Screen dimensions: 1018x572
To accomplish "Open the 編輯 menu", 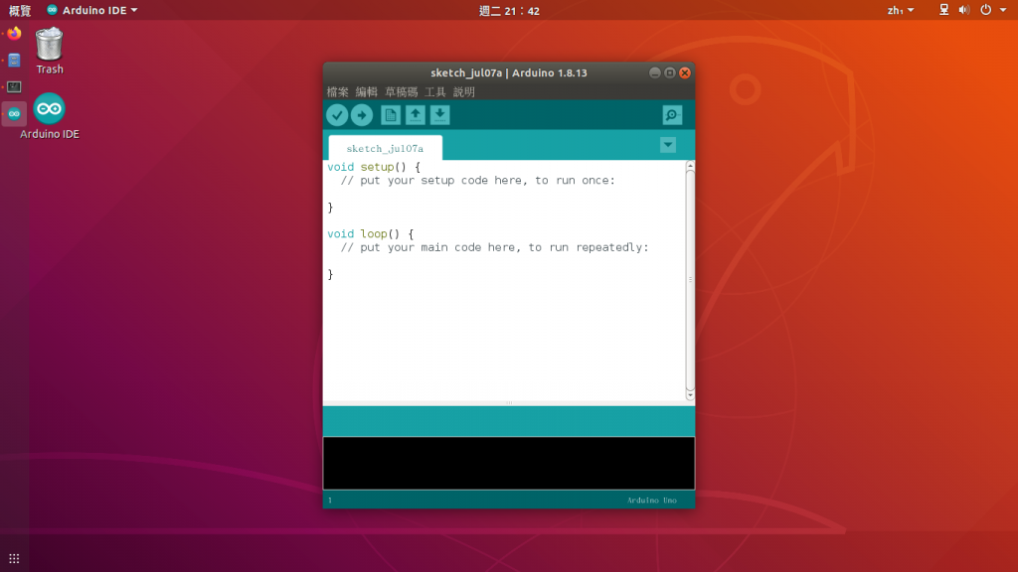I will coord(366,92).
